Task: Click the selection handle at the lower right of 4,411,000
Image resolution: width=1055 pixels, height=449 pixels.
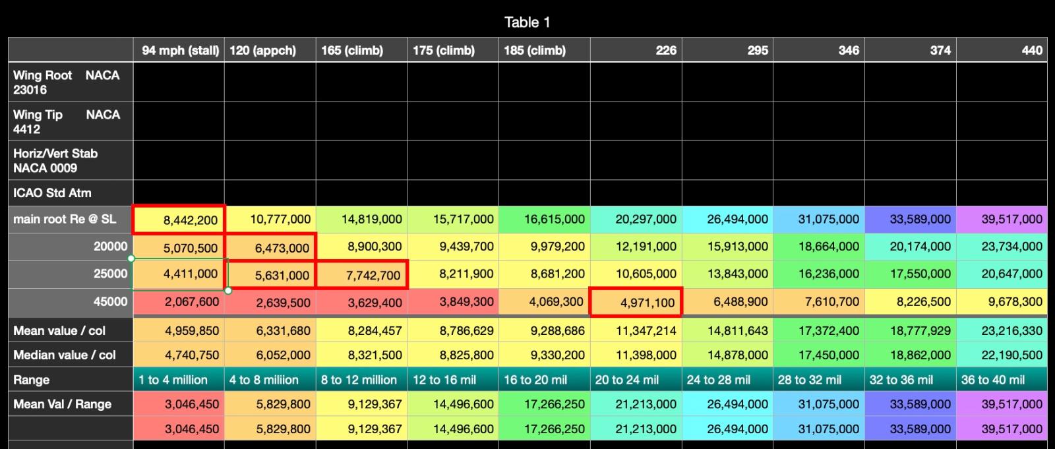Action: (x=228, y=290)
